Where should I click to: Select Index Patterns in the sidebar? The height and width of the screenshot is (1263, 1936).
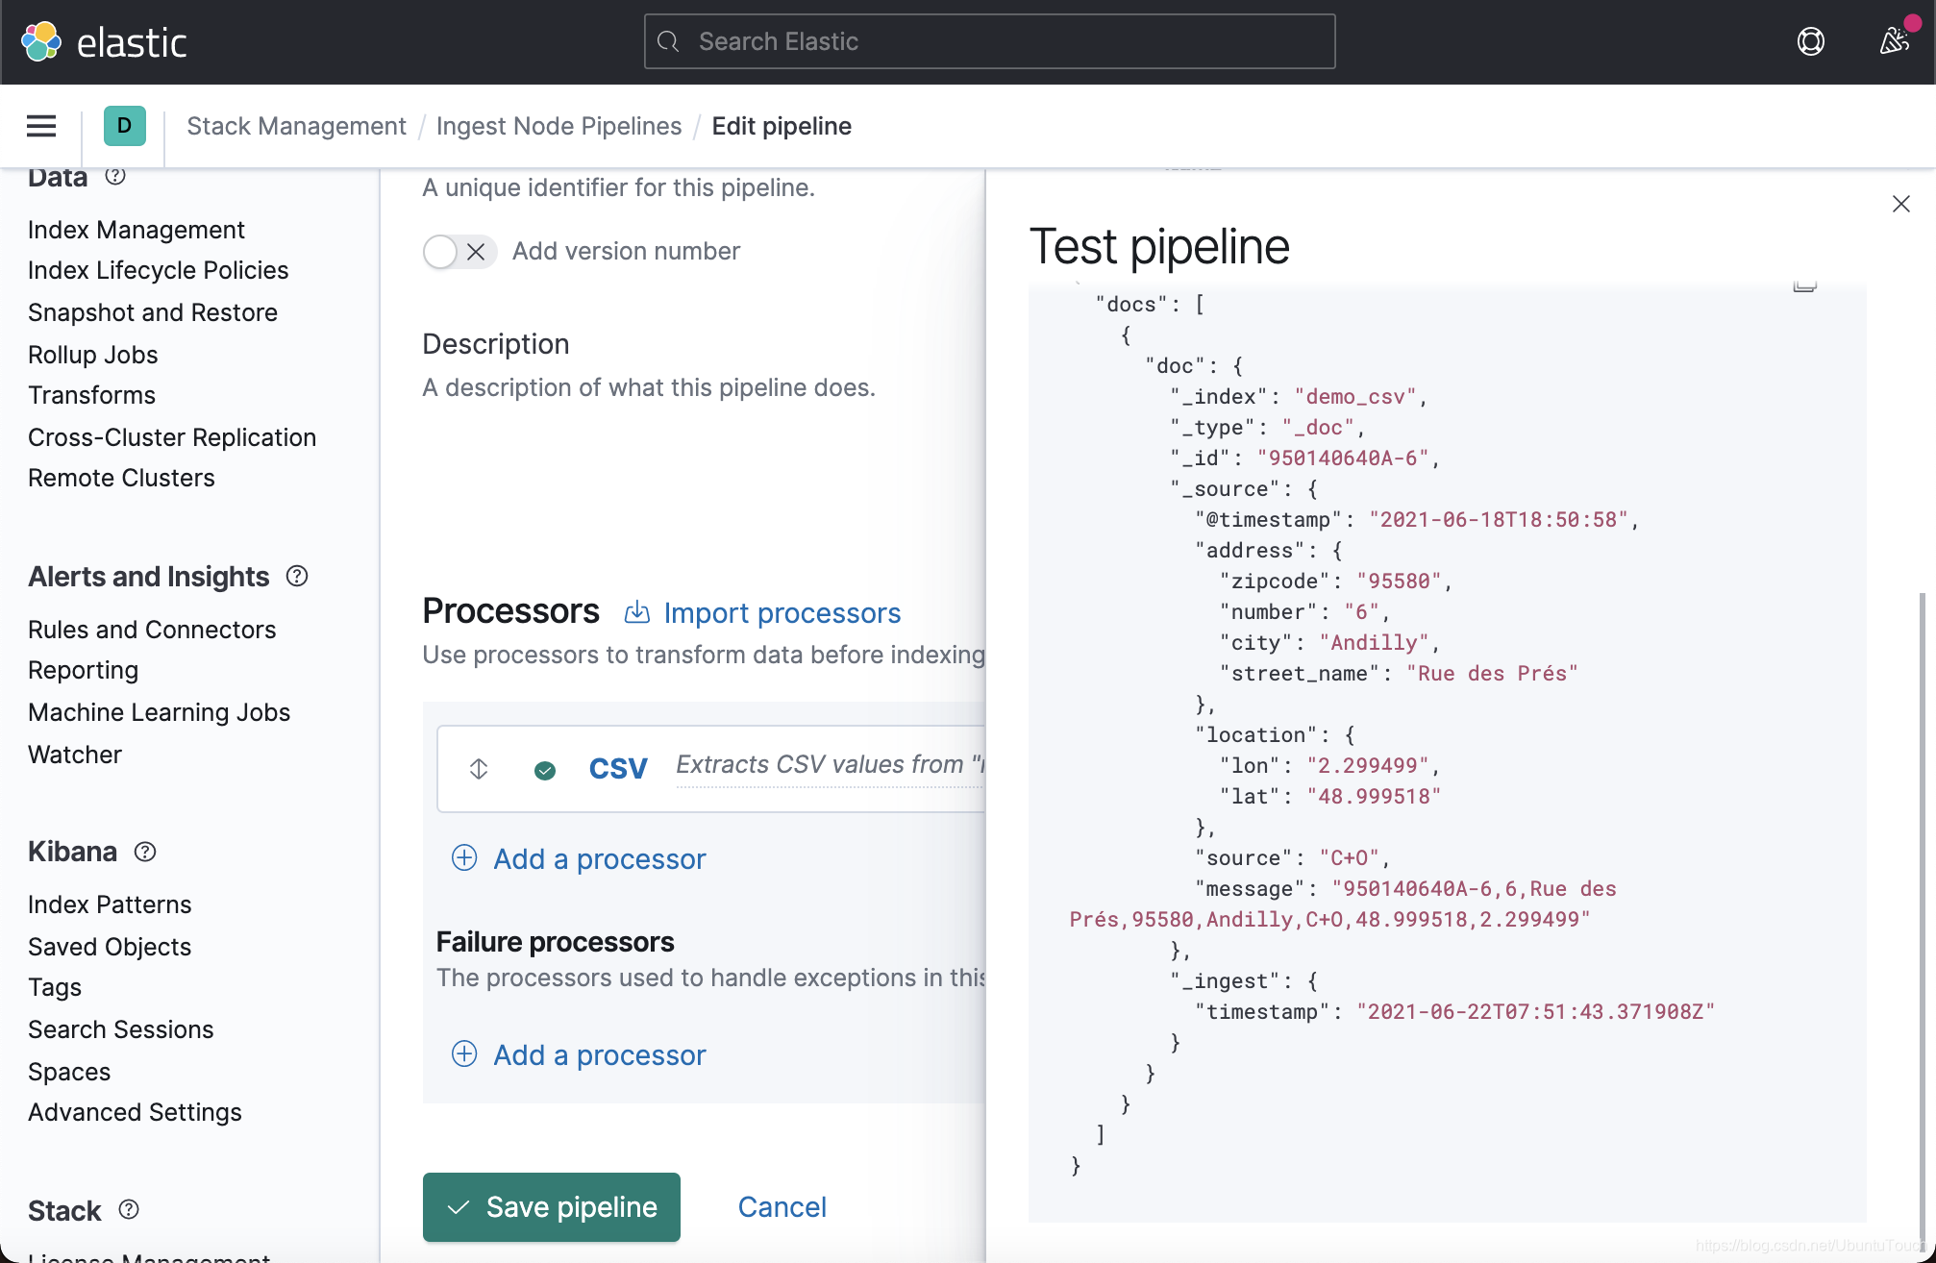(110, 904)
